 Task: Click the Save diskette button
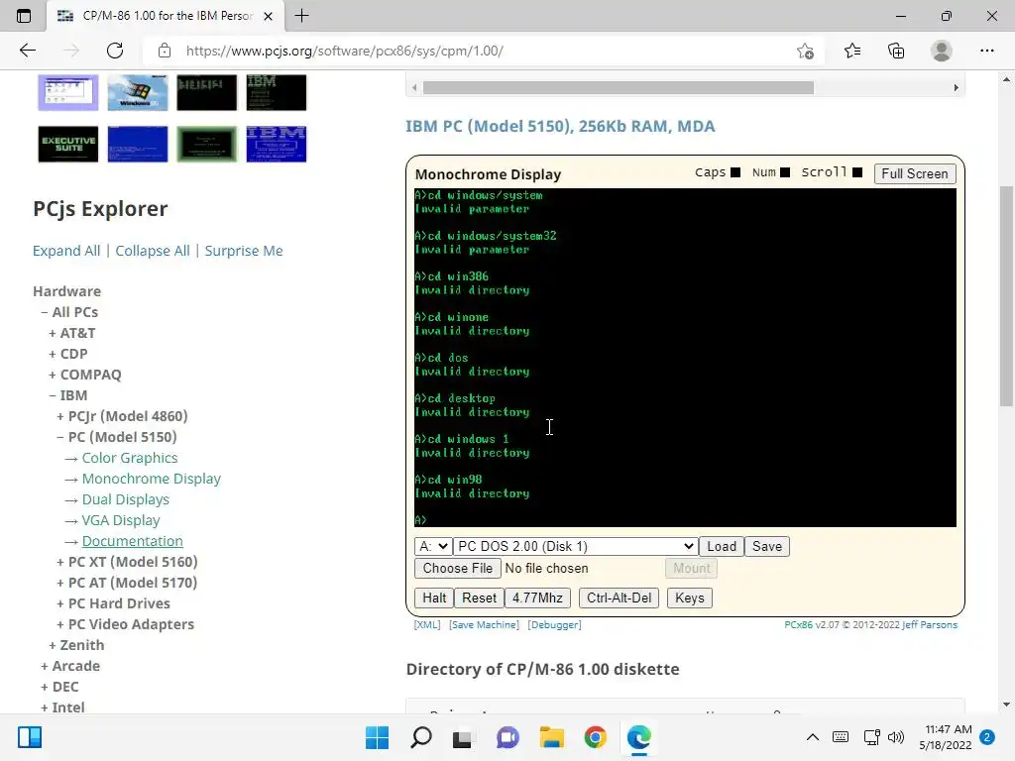(767, 546)
